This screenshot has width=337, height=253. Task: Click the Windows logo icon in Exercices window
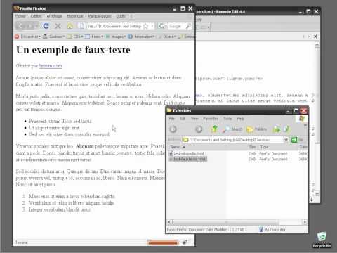tap(302, 119)
